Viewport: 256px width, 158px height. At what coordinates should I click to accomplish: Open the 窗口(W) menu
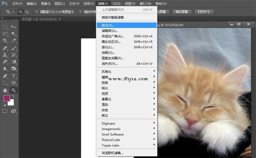(x=146, y=4)
